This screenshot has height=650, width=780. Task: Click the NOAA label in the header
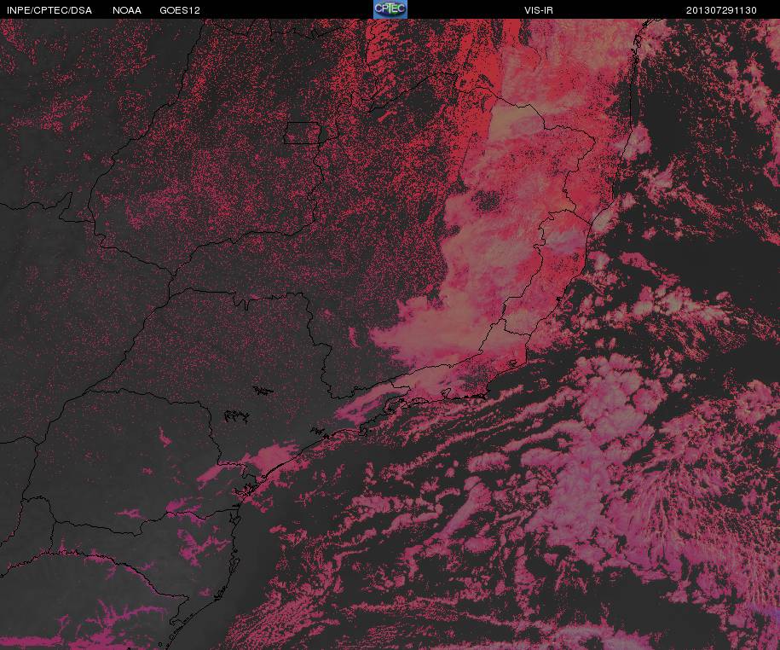pyautogui.click(x=127, y=10)
